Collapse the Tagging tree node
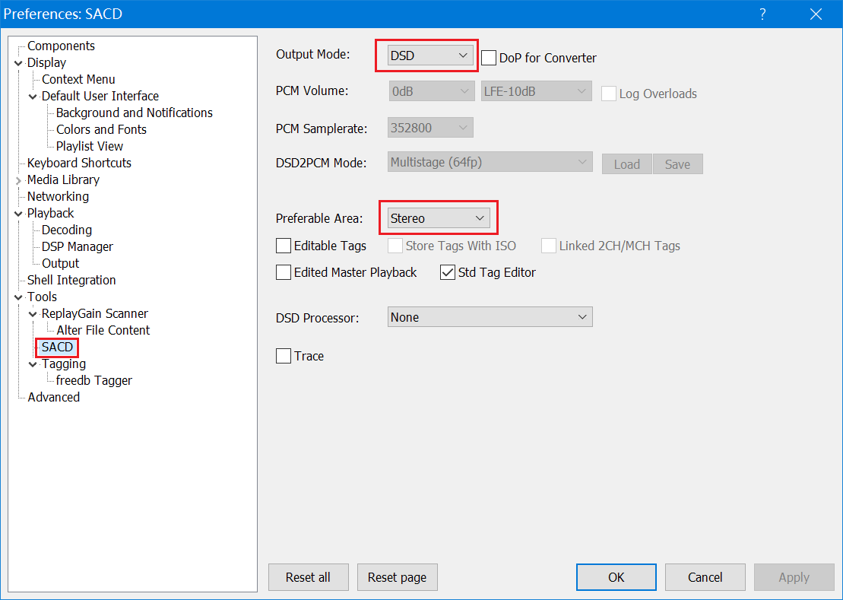The width and height of the screenshot is (843, 600). point(33,364)
